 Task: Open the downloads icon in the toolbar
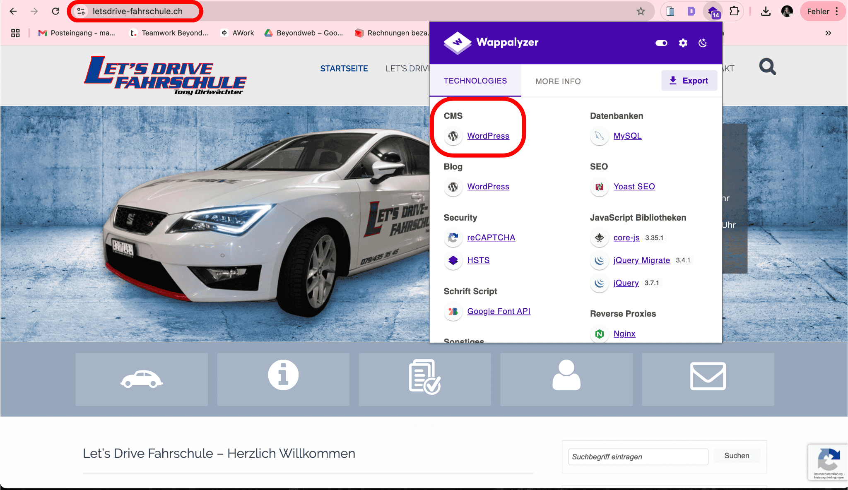766,11
